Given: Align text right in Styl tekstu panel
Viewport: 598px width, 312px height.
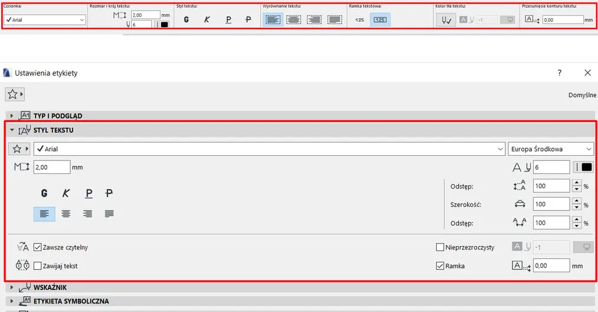Looking at the screenshot, I should 88,214.
